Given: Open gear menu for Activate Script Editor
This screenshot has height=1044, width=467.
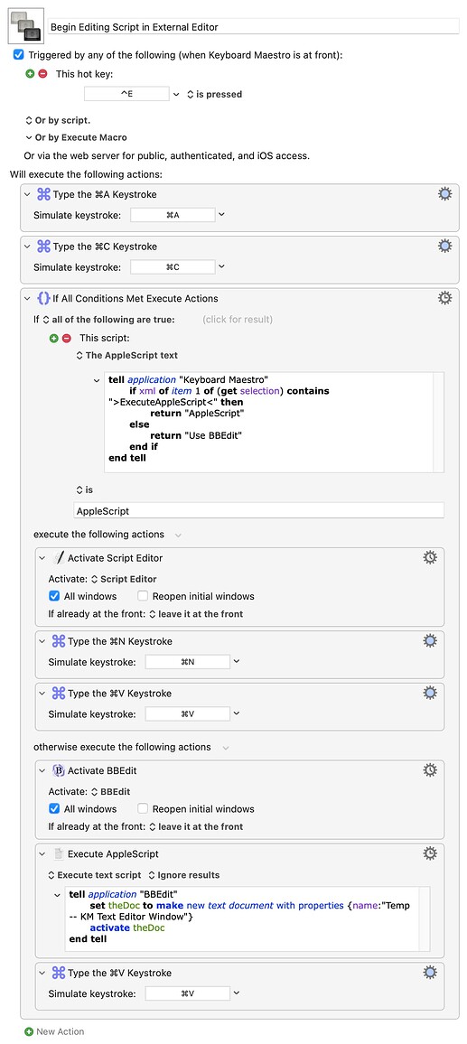Looking at the screenshot, I should point(430,557).
